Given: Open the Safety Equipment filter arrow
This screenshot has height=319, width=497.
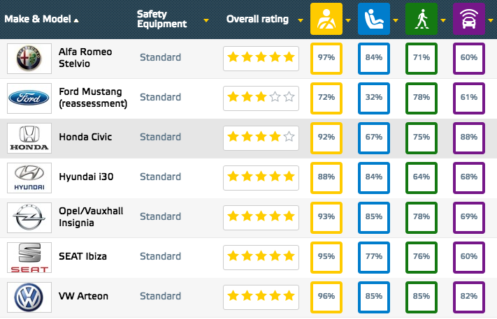Looking at the screenshot, I should coord(206,20).
